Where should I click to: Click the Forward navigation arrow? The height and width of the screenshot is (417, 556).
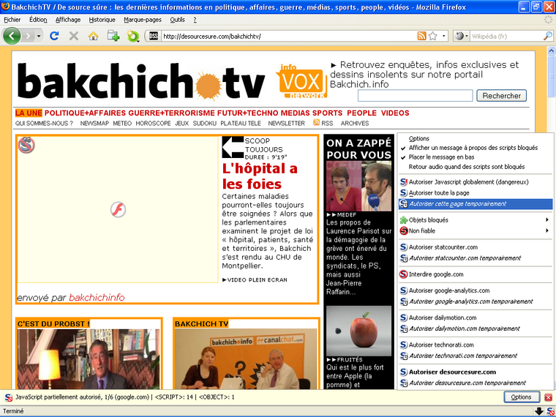click(x=28, y=36)
